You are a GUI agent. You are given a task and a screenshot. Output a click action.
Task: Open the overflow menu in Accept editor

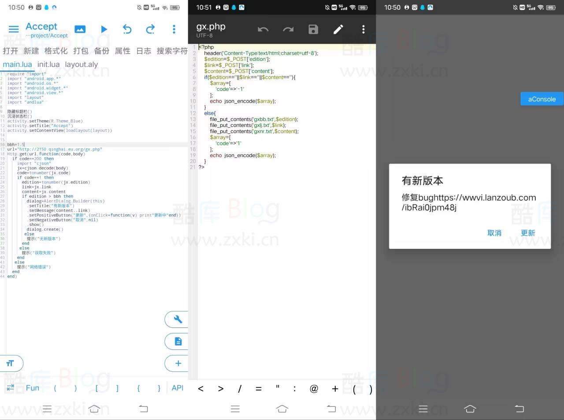click(174, 29)
